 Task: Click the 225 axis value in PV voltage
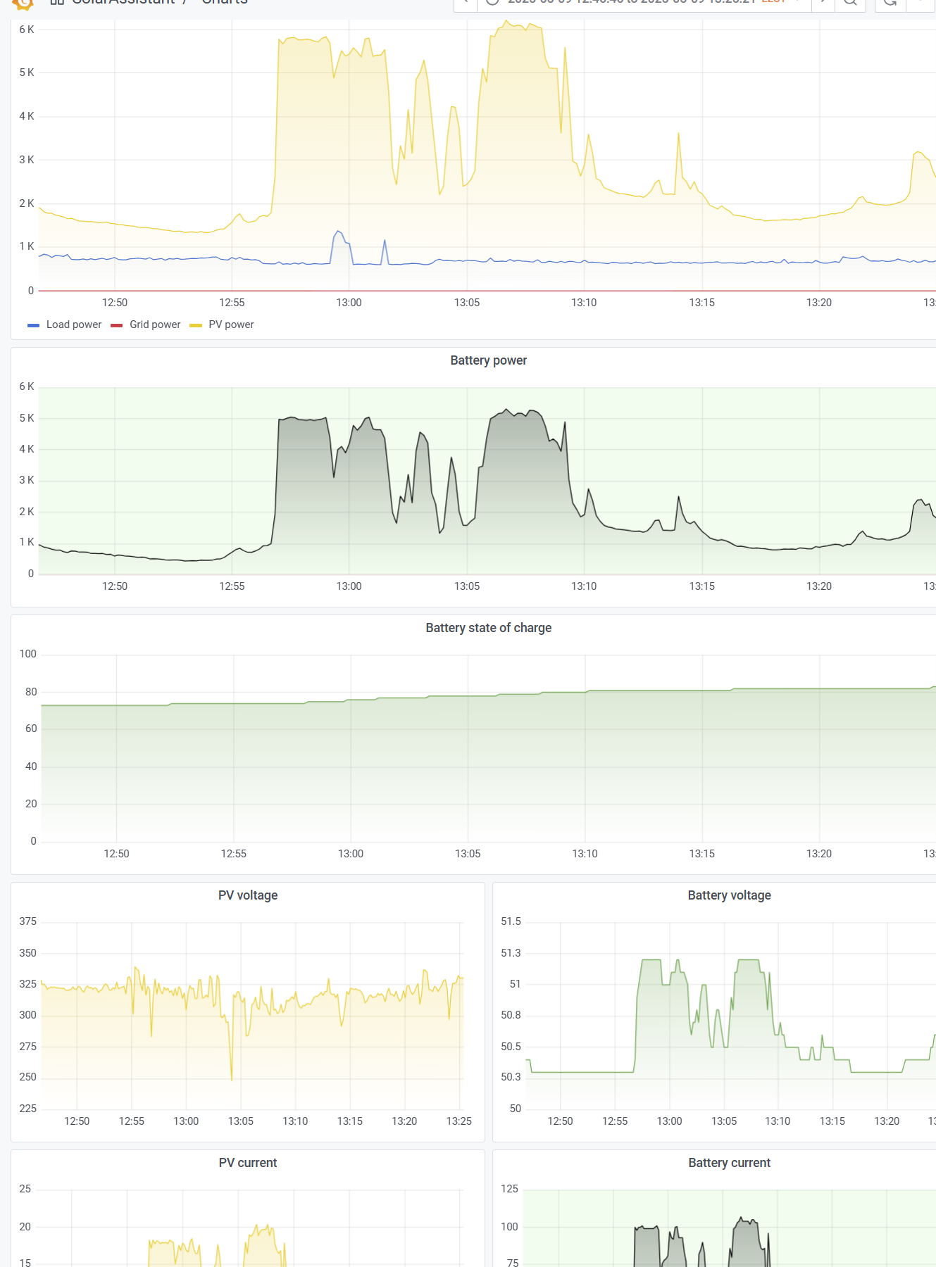(27, 1109)
